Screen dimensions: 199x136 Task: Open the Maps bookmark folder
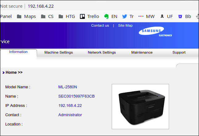[26, 16]
